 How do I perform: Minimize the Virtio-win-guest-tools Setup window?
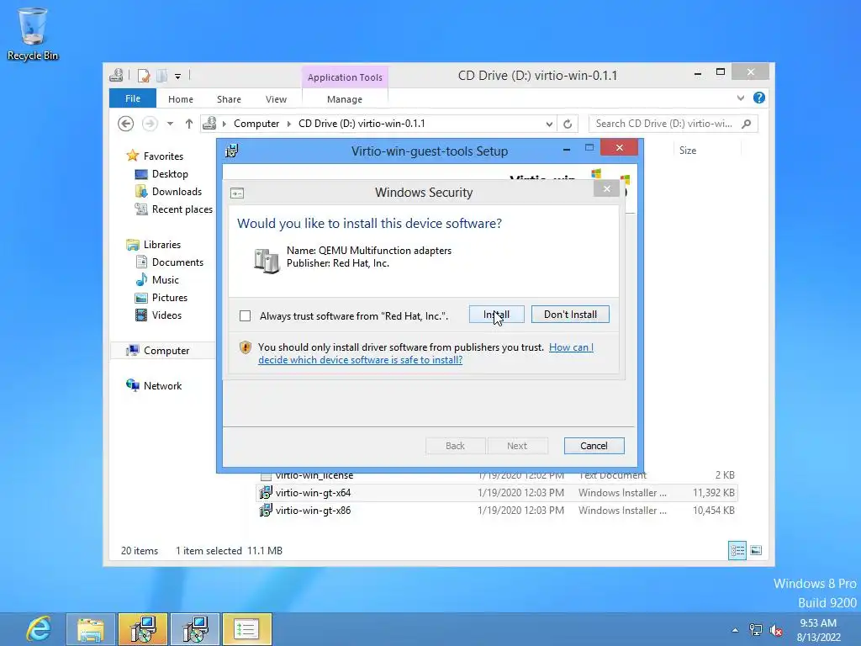click(566, 148)
